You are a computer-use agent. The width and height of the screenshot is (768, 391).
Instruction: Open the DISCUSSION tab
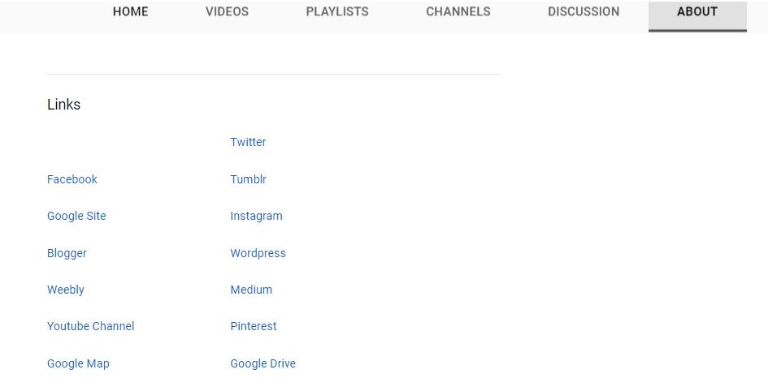[584, 11]
